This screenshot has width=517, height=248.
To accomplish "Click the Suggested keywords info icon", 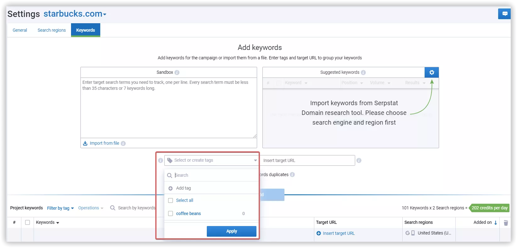I will pyautogui.click(x=363, y=73).
